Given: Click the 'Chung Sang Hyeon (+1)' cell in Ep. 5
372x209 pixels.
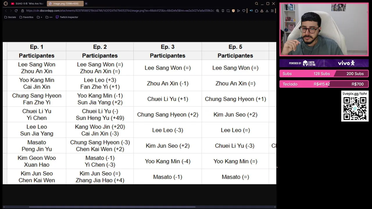Looking at the screenshot, I should [235, 99].
